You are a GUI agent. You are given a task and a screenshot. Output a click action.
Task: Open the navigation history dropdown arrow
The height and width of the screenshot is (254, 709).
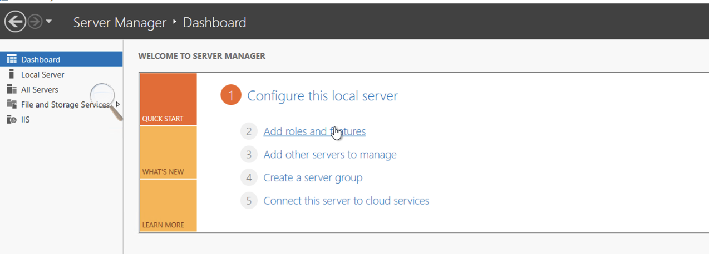[49, 22]
